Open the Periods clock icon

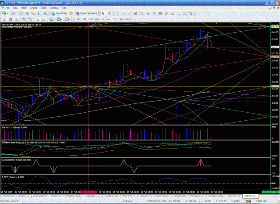click(x=59, y=19)
